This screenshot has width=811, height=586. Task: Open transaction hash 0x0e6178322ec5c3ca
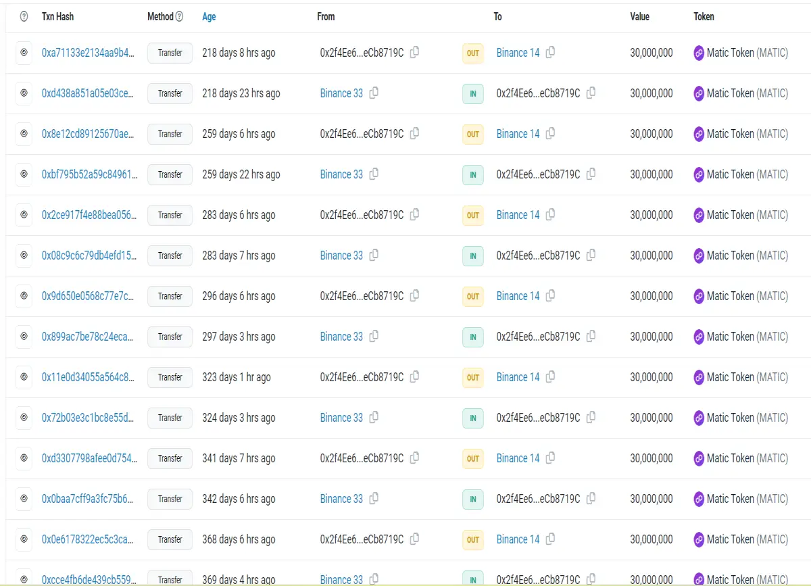(x=89, y=539)
